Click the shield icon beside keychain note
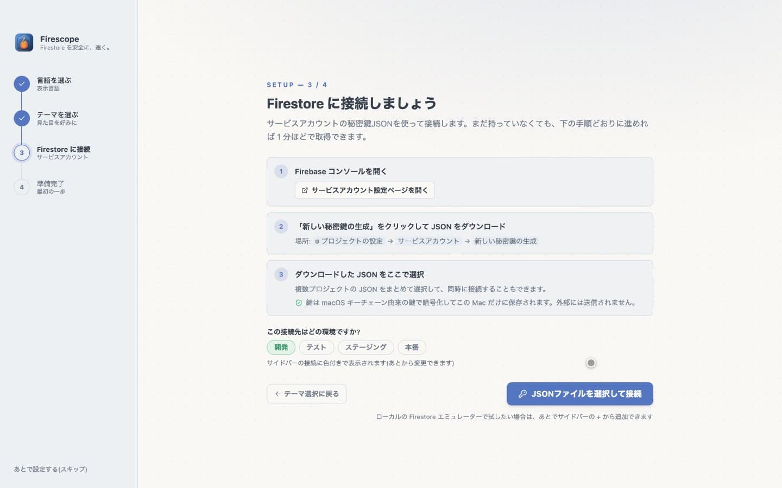Viewport: 782px width, 488px height. tap(299, 303)
